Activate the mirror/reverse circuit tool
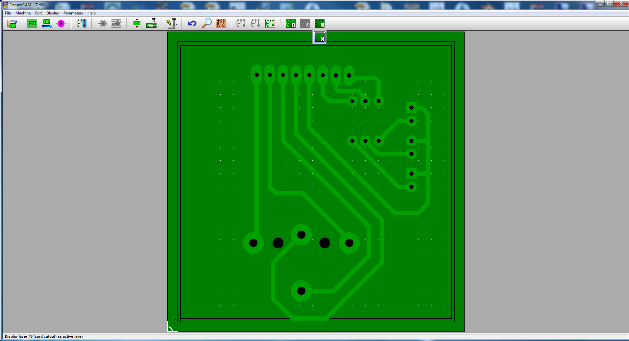This screenshot has width=629, height=341. pyautogui.click(x=47, y=23)
